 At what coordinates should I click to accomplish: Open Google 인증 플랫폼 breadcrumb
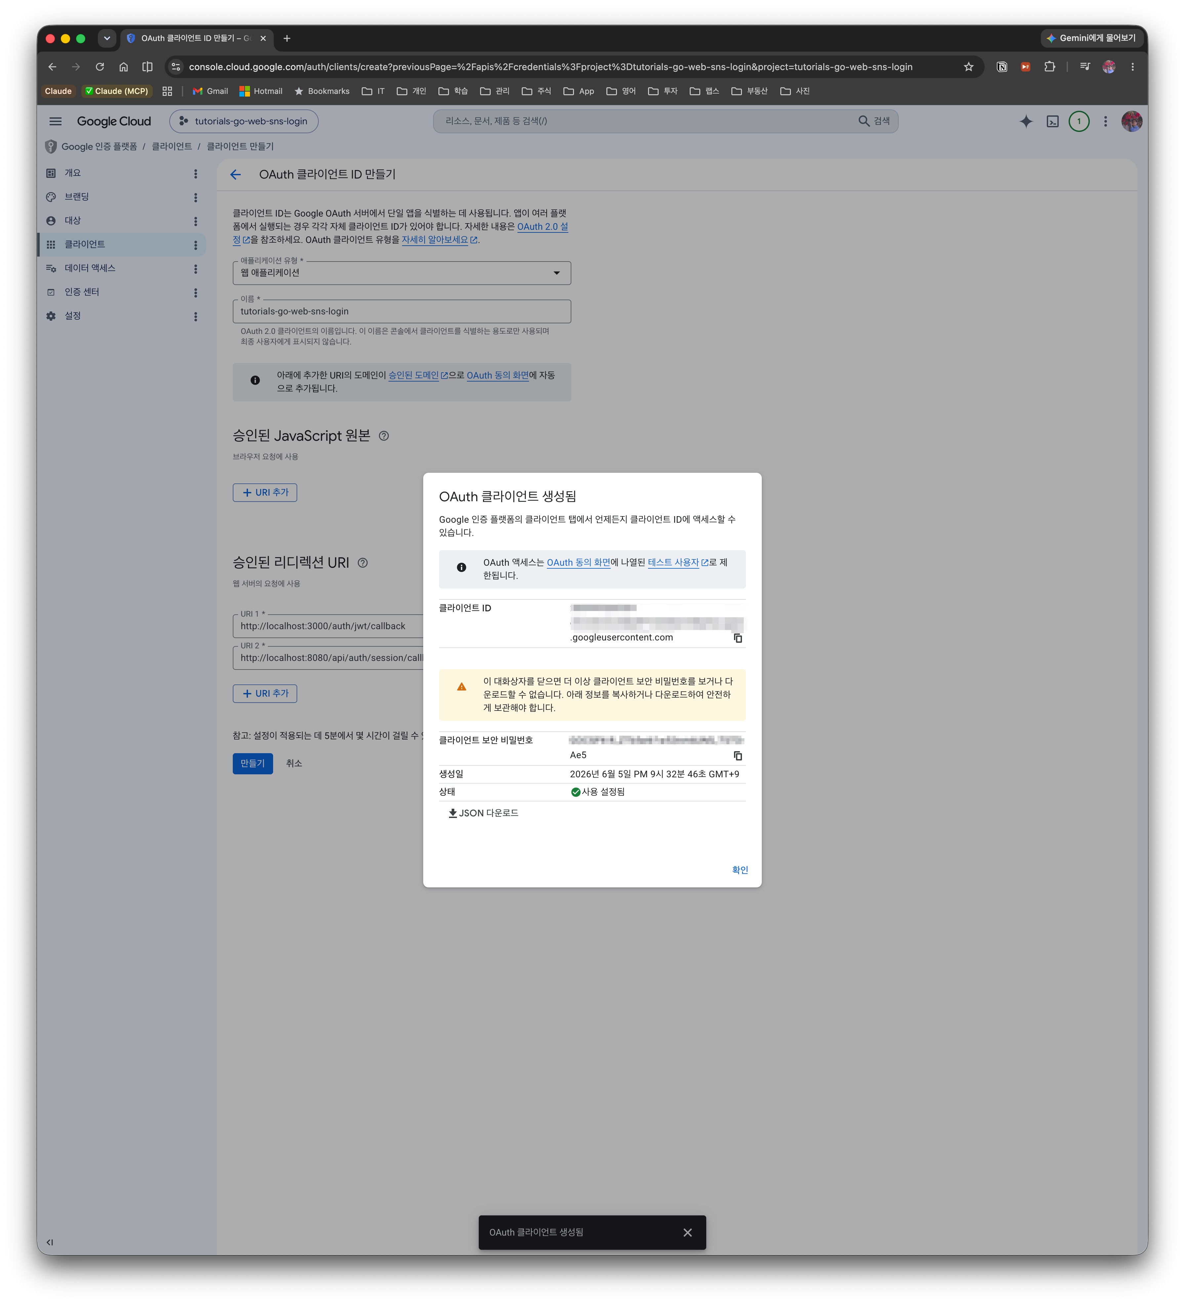pos(99,147)
